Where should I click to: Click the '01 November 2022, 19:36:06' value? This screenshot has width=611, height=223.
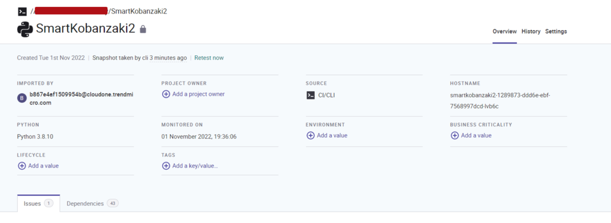pyautogui.click(x=199, y=137)
